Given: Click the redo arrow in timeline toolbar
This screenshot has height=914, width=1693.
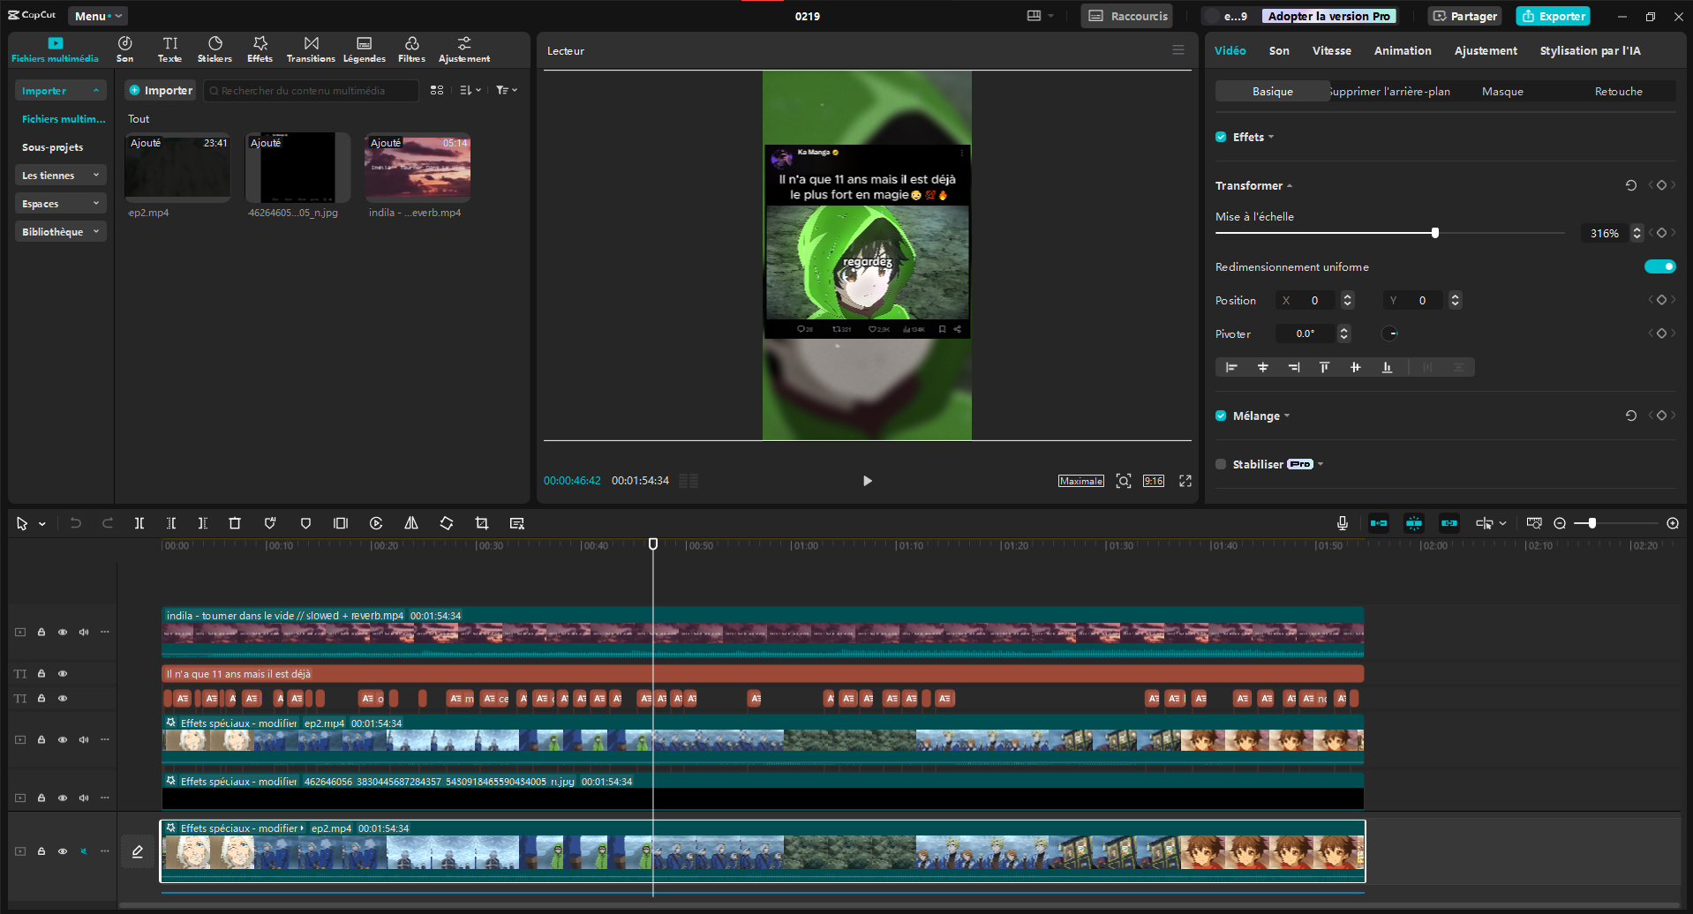Looking at the screenshot, I should point(108,523).
